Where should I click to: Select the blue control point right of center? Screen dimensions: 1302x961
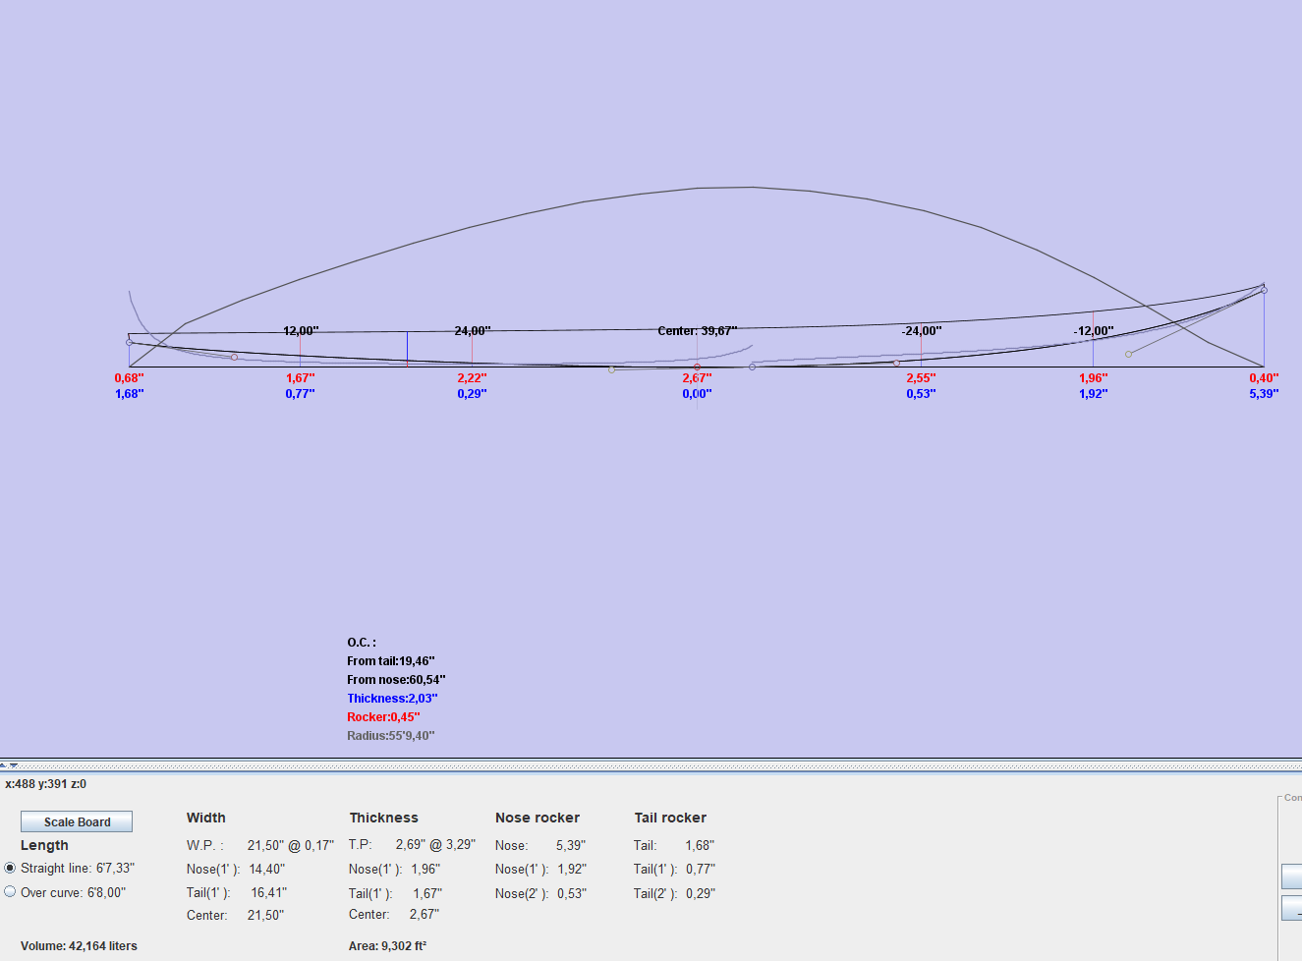click(x=753, y=367)
